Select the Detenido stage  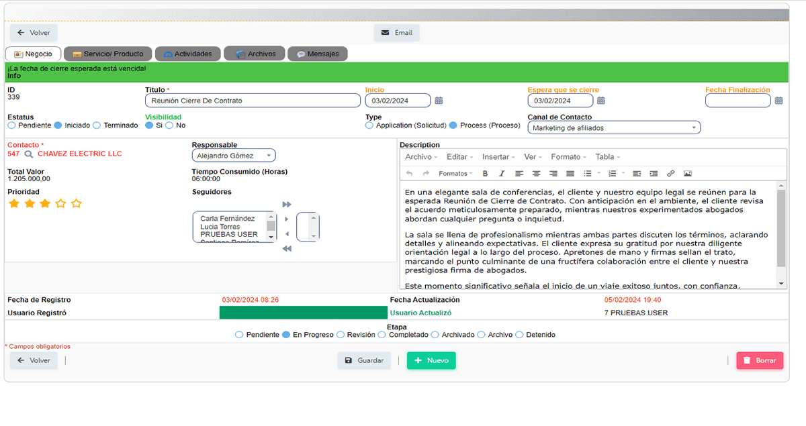click(x=519, y=335)
